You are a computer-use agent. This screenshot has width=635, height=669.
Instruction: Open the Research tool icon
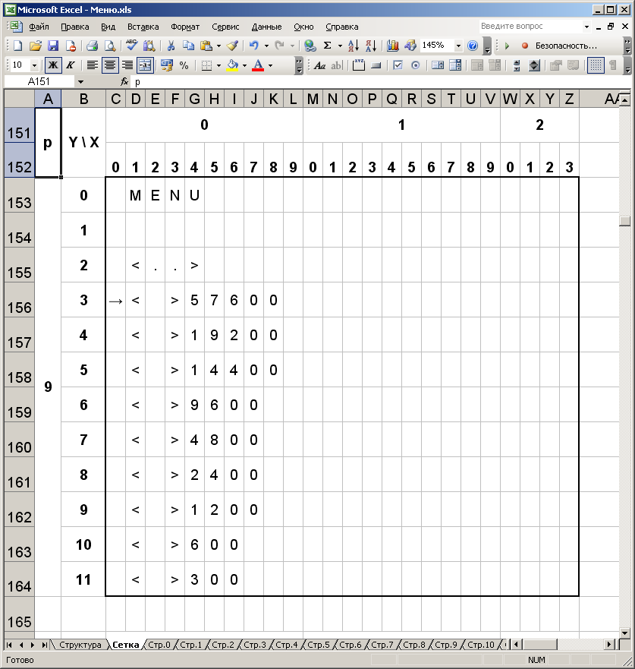coord(149,46)
